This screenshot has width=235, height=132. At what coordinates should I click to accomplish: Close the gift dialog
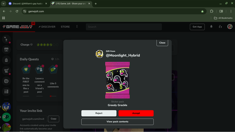[162, 43]
